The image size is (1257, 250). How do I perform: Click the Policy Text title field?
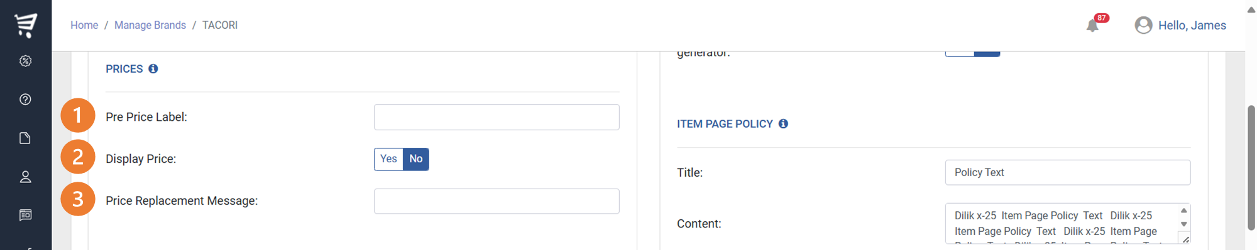tap(1068, 172)
